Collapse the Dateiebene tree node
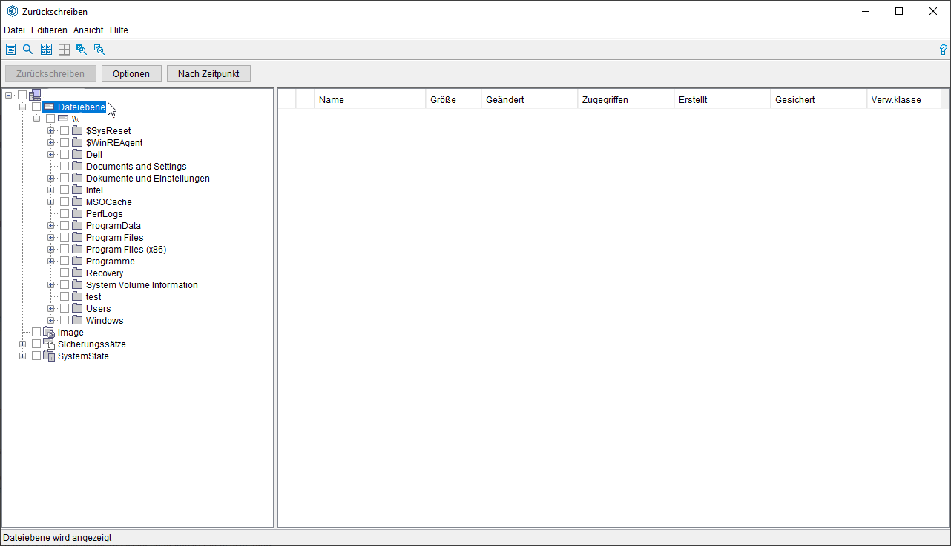 pyautogui.click(x=22, y=107)
